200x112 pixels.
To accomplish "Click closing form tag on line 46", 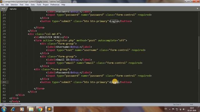I will 39,88.
